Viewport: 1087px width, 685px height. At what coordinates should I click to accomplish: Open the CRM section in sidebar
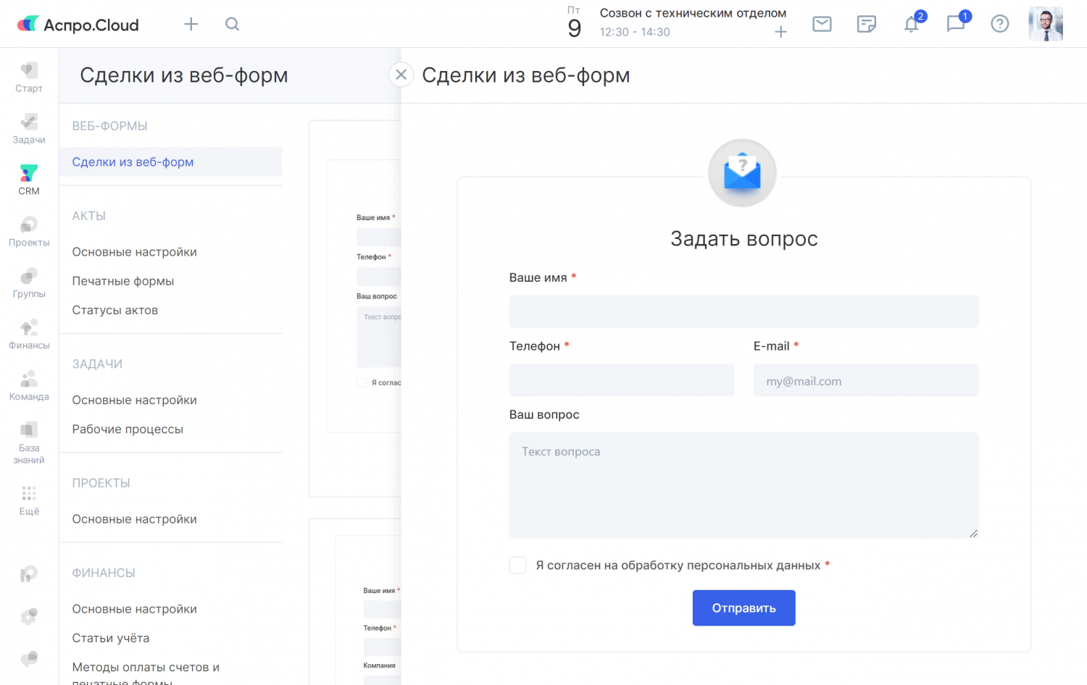[x=29, y=180]
